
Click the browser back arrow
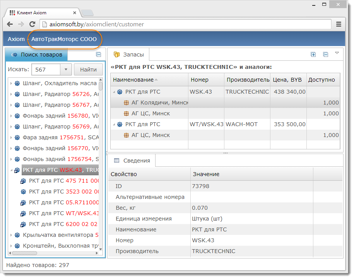[x=10, y=24]
